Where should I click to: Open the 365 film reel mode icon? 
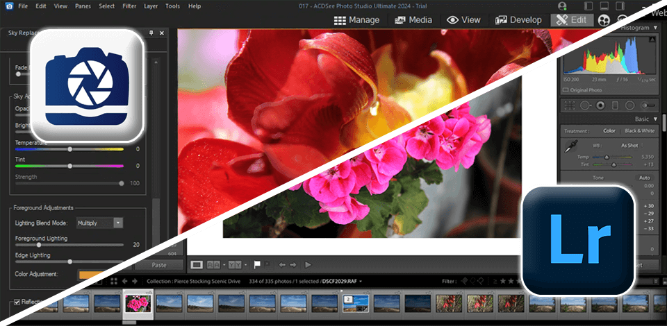pyautogui.click(x=604, y=20)
